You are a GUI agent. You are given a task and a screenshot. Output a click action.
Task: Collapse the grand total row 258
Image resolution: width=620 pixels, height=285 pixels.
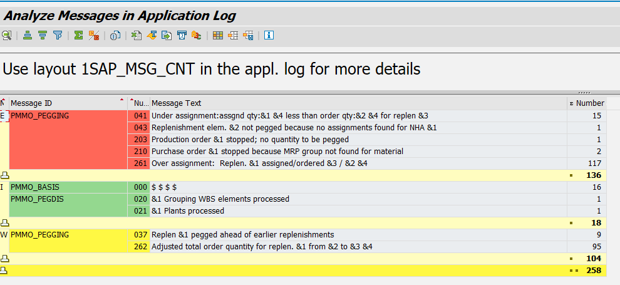4,271
